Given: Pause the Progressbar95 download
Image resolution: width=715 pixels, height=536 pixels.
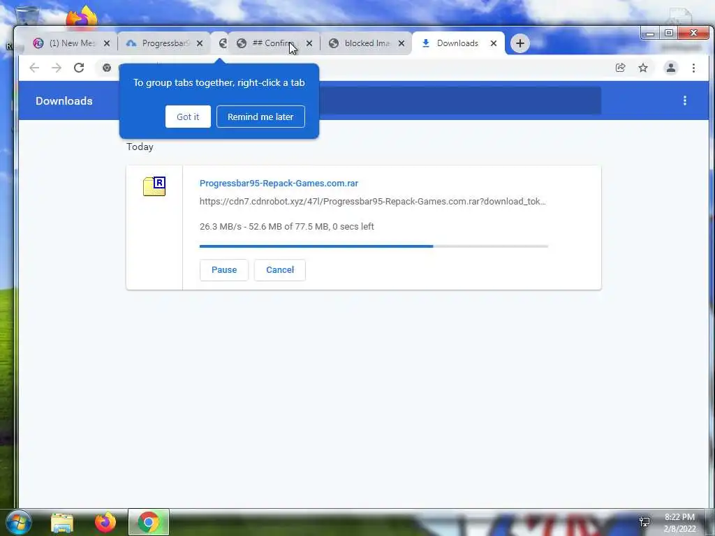Looking at the screenshot, I should [224, 270].
